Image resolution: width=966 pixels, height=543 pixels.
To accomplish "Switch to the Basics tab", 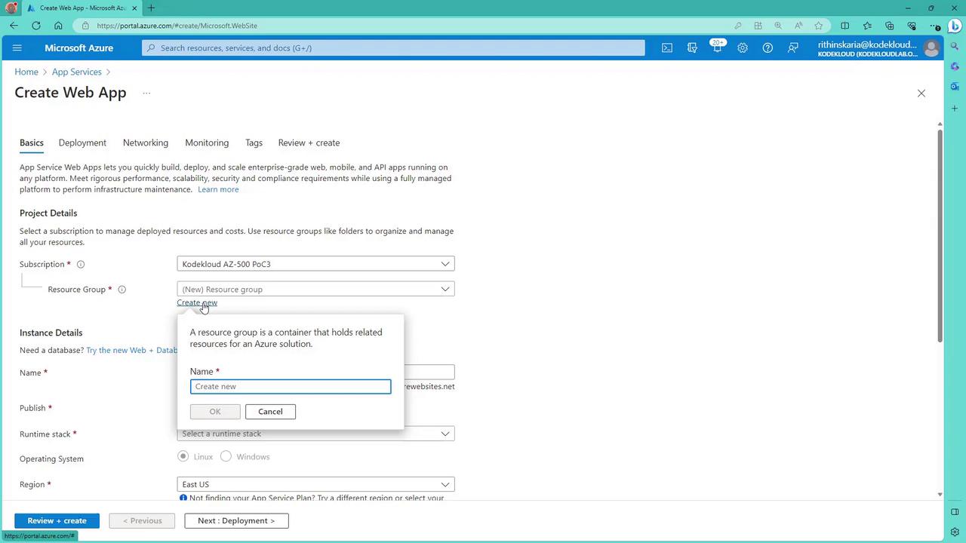I will [32, 143].
